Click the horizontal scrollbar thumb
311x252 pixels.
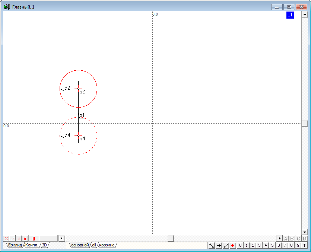click(171, 238)
